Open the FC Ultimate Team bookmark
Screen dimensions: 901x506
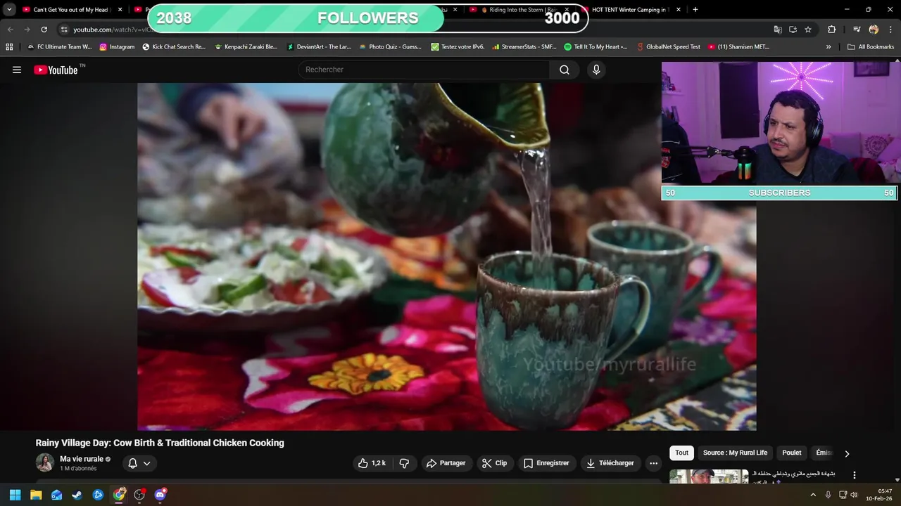click(x=60, y=47)
